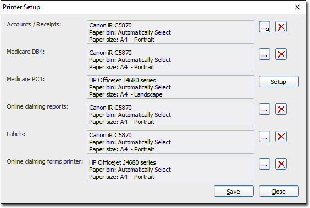This screenshot has height=208, width=310.
Task: Click the Setup button for Medicare PC1
Action: click(x=279, y=82)
